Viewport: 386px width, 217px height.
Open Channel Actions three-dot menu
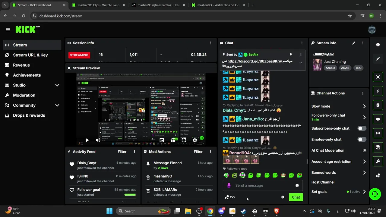[363, 93]
